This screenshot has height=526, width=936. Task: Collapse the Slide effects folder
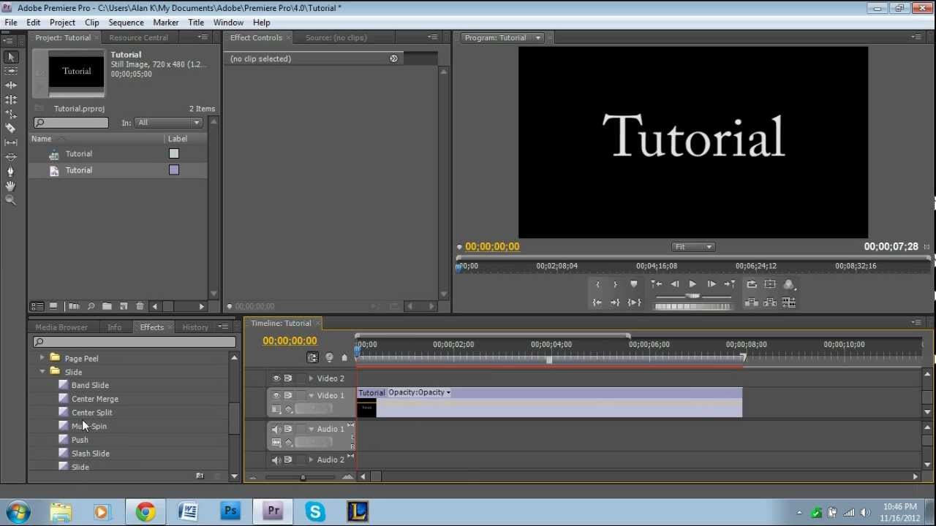pos(42,372)
